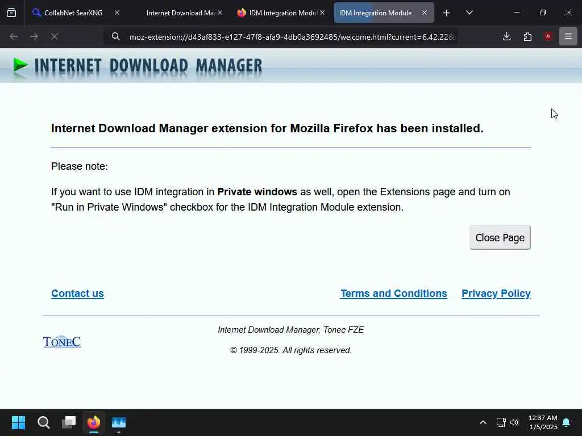Click the Firefox taskbar icon

(x=94, y=422)
